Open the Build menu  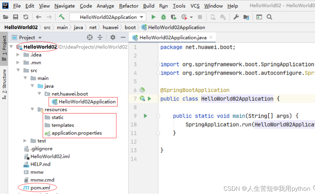149,6
